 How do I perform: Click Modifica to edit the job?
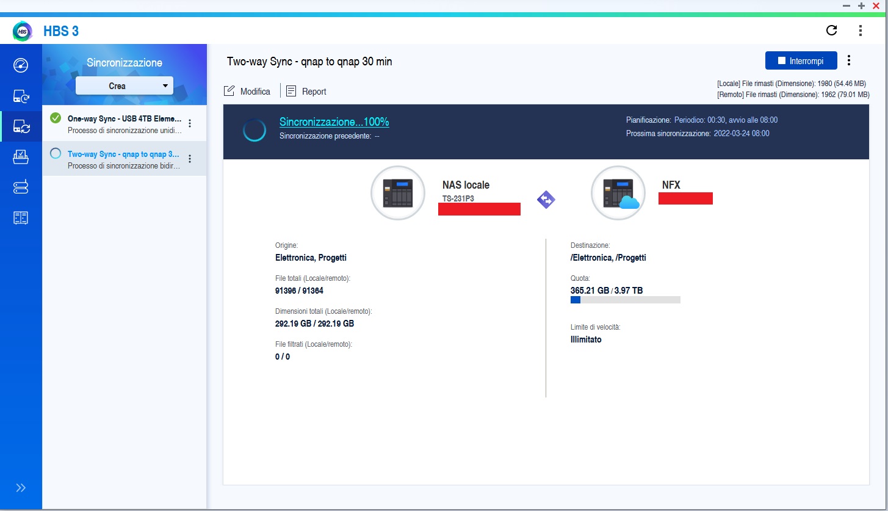pos(247,92)
